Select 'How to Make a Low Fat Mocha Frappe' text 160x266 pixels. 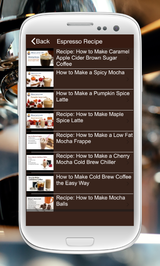click(x=95, y=138)
